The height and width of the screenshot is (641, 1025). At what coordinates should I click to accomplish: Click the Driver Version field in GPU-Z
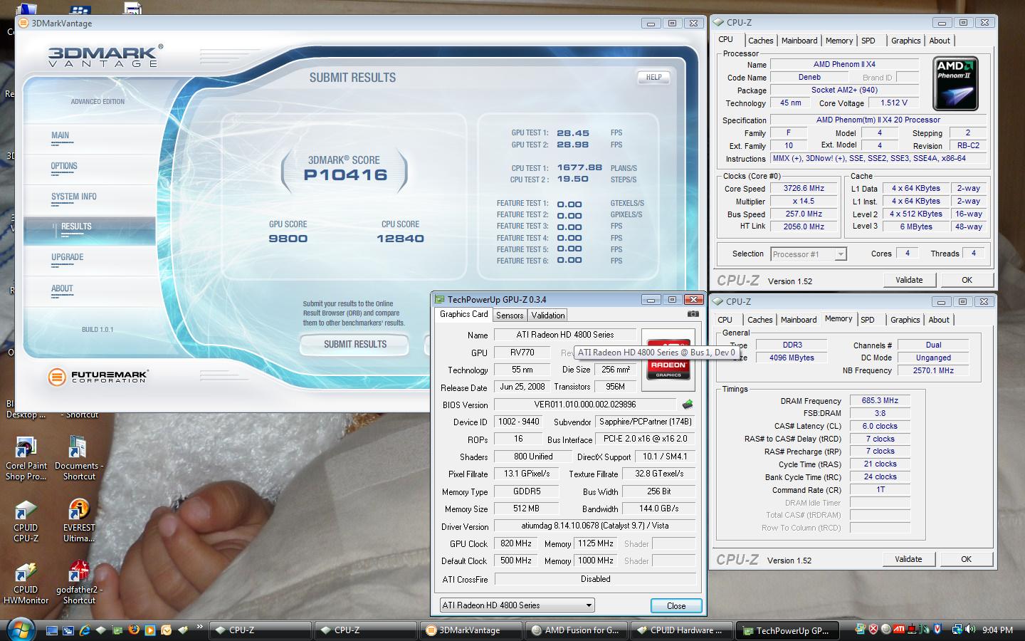pyautogui.click(x=594, y=526)
